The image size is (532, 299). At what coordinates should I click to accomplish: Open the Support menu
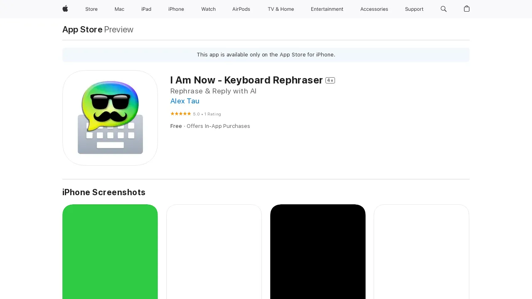click(x=414, y=9)
